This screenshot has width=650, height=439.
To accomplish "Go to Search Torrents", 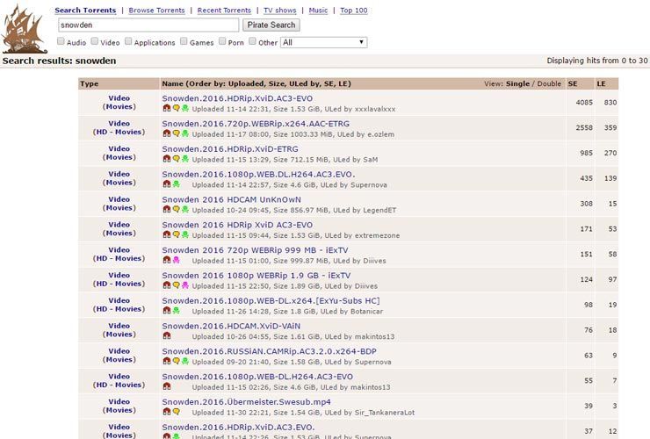I will [85, 11].
